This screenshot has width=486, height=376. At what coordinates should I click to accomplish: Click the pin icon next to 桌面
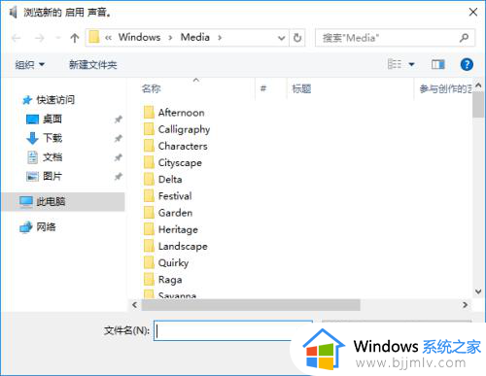pos(119,120)
